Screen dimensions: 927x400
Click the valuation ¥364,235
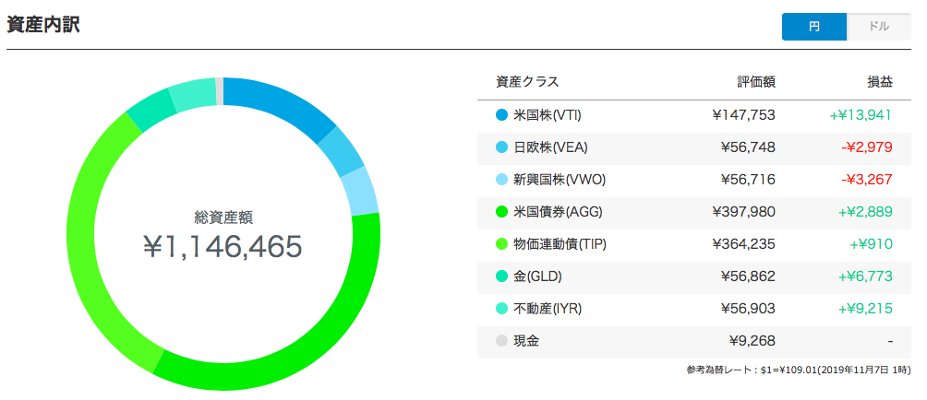click(x=744, y=244)
